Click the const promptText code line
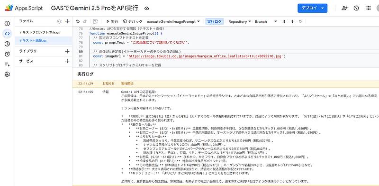The height and width of the screenshot is (186, 379). point(141,42)
